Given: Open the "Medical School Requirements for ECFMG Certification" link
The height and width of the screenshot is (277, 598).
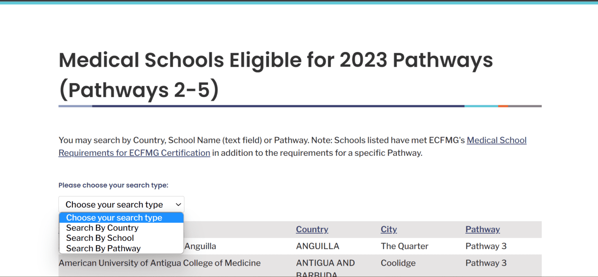Looking at the screenshot, I should tap(496, 140).
